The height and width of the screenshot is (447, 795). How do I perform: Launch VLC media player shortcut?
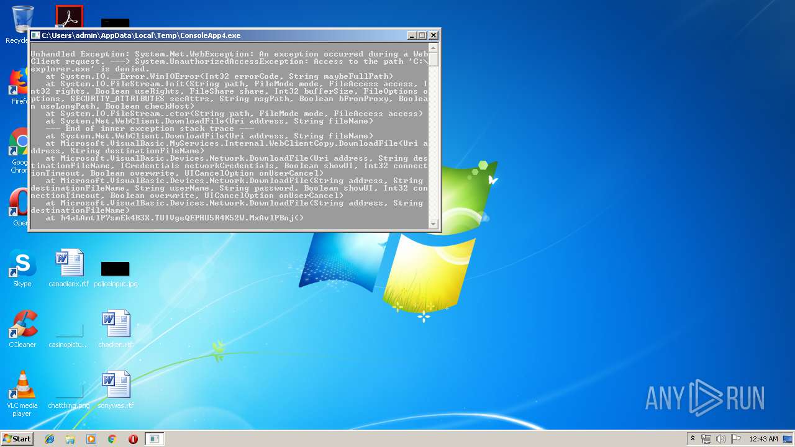[22, 393]
